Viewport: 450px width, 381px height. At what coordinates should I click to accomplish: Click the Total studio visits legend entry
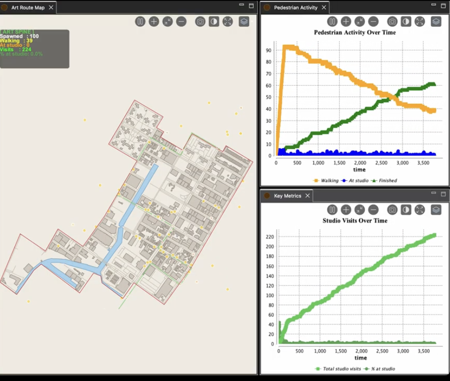(338, 368)
